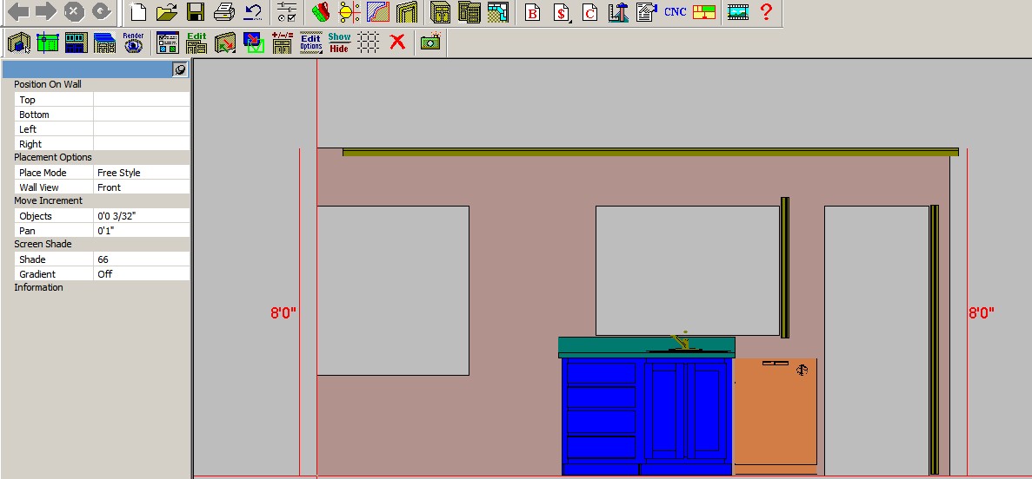Save with the floppy disk icon
This screenshot has height=479, width=1032.
196,12
